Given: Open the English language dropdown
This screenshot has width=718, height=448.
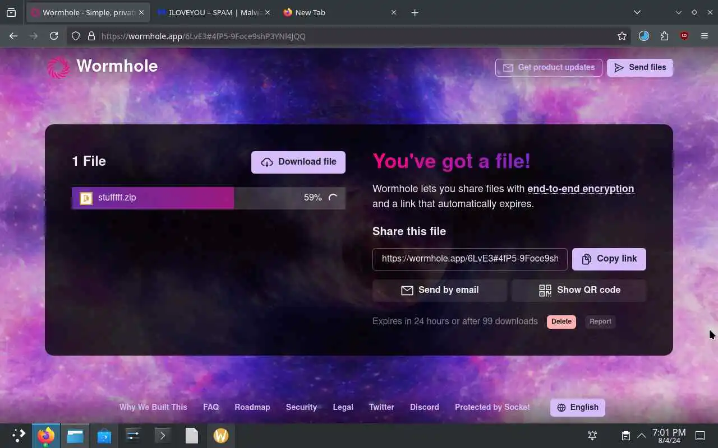Looking at the screenshot, I should point(578,408).
